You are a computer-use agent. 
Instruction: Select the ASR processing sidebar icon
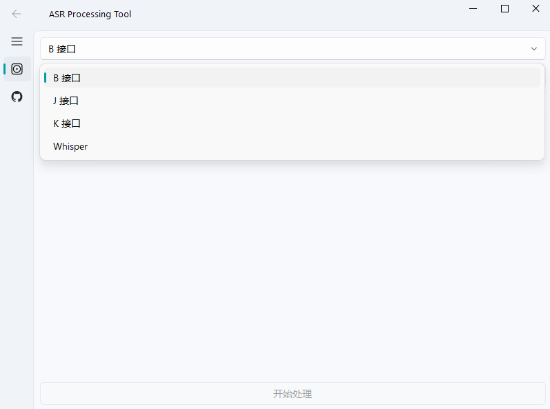(x=17, y=69)
